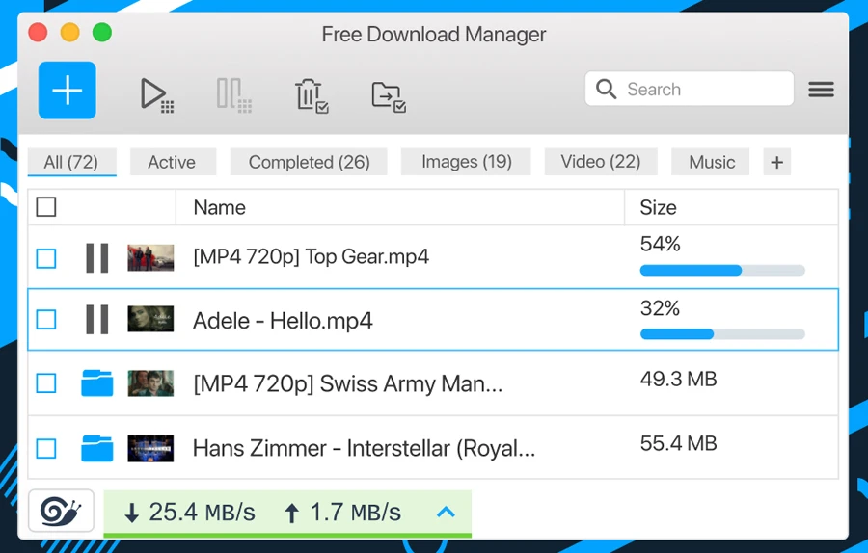Click the 1.7 MB/s upload speed
This screenshot has height=553, width=868.
[x=342, y=513]
